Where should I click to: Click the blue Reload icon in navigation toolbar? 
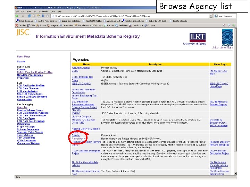click(30, 16)
